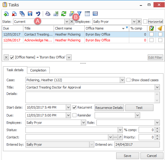Click the printer icon in toolbar

48,14
